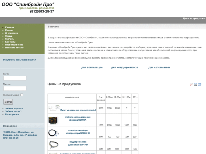The width and height of the screenshot is (206, 154).
Task: Open ДЛЯ АВТОМАТИКИ catalog
Action: pyautogui.click(x=159, y=68)
